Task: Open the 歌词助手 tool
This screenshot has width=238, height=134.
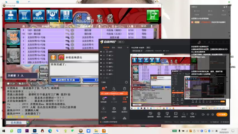Action: point(124,110)
